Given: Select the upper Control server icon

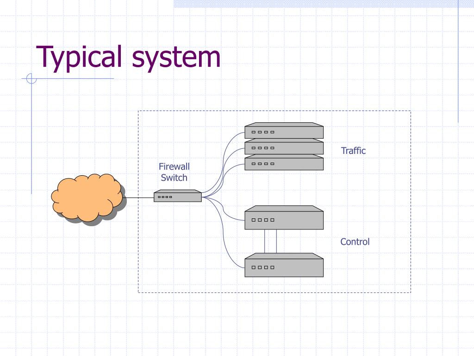Looking at the screenshot, I should 284,218.
